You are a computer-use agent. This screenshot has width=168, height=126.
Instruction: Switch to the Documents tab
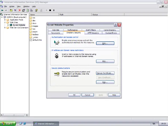coord(55,33)
